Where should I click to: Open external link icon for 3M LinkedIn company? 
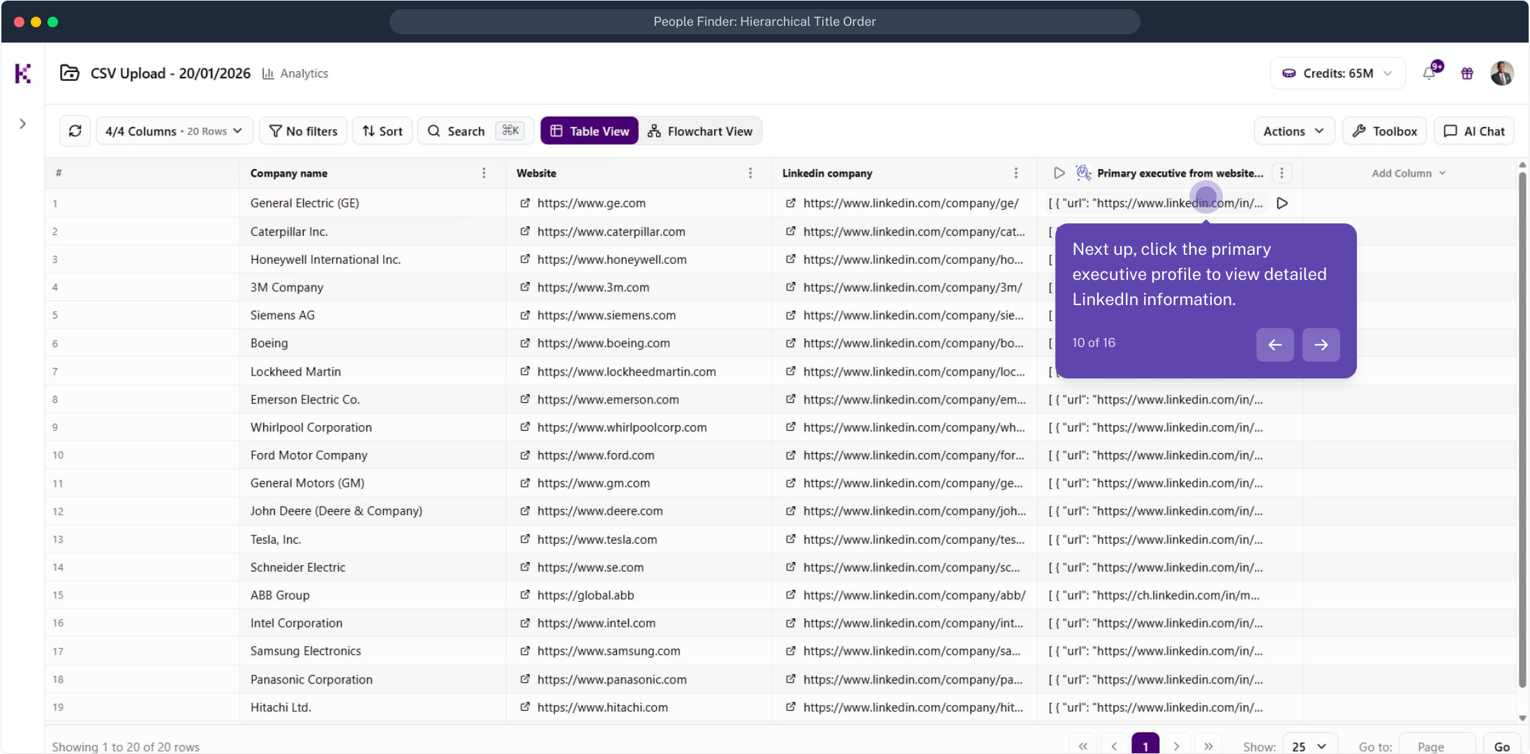click(x=791, y=287)
